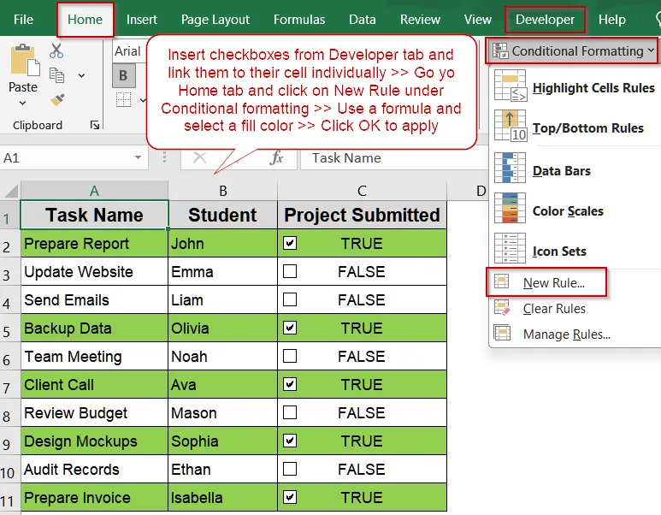Click the Cancel X in formula bar

(199, 158)
